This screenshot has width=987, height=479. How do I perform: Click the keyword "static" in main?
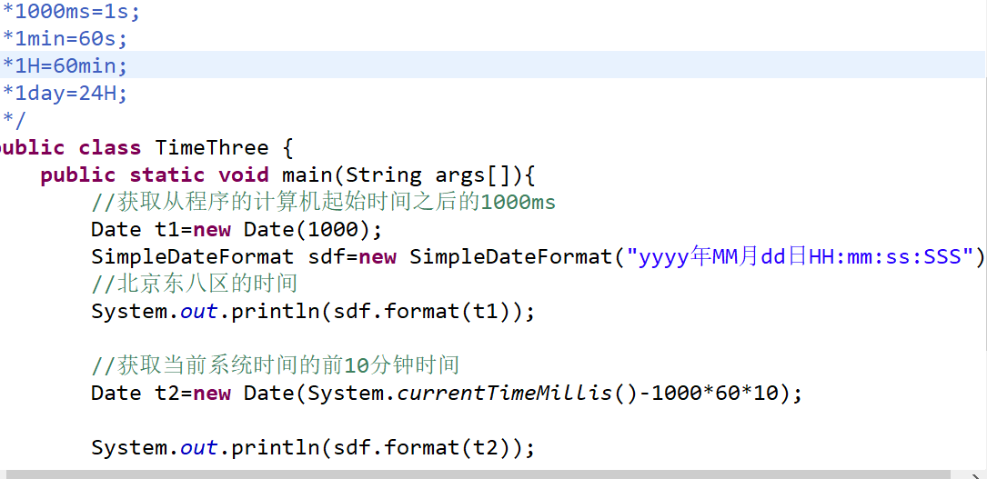[166, 175]
